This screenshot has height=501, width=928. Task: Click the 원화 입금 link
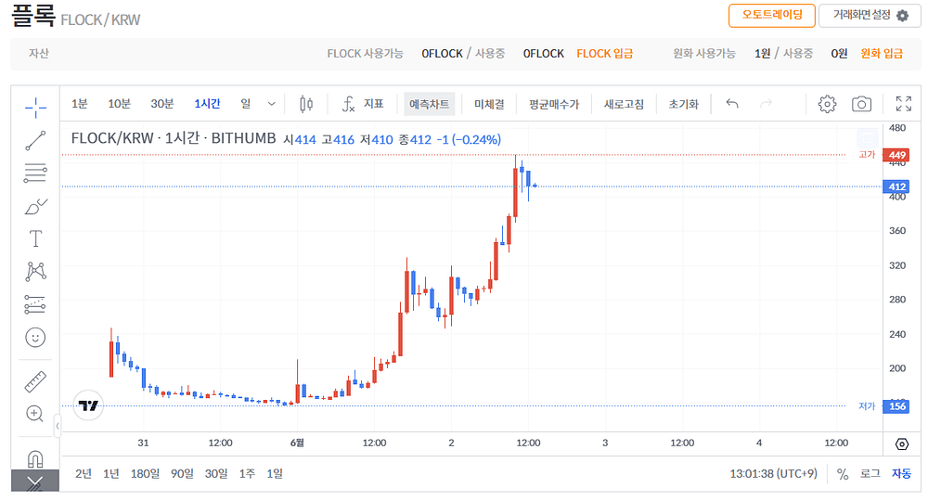tap(882, 54)
